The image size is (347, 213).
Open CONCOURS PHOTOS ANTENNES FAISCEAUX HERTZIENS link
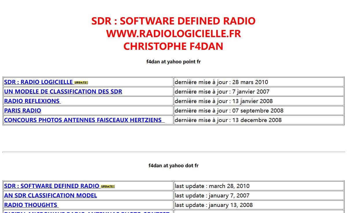coord(84,120)
